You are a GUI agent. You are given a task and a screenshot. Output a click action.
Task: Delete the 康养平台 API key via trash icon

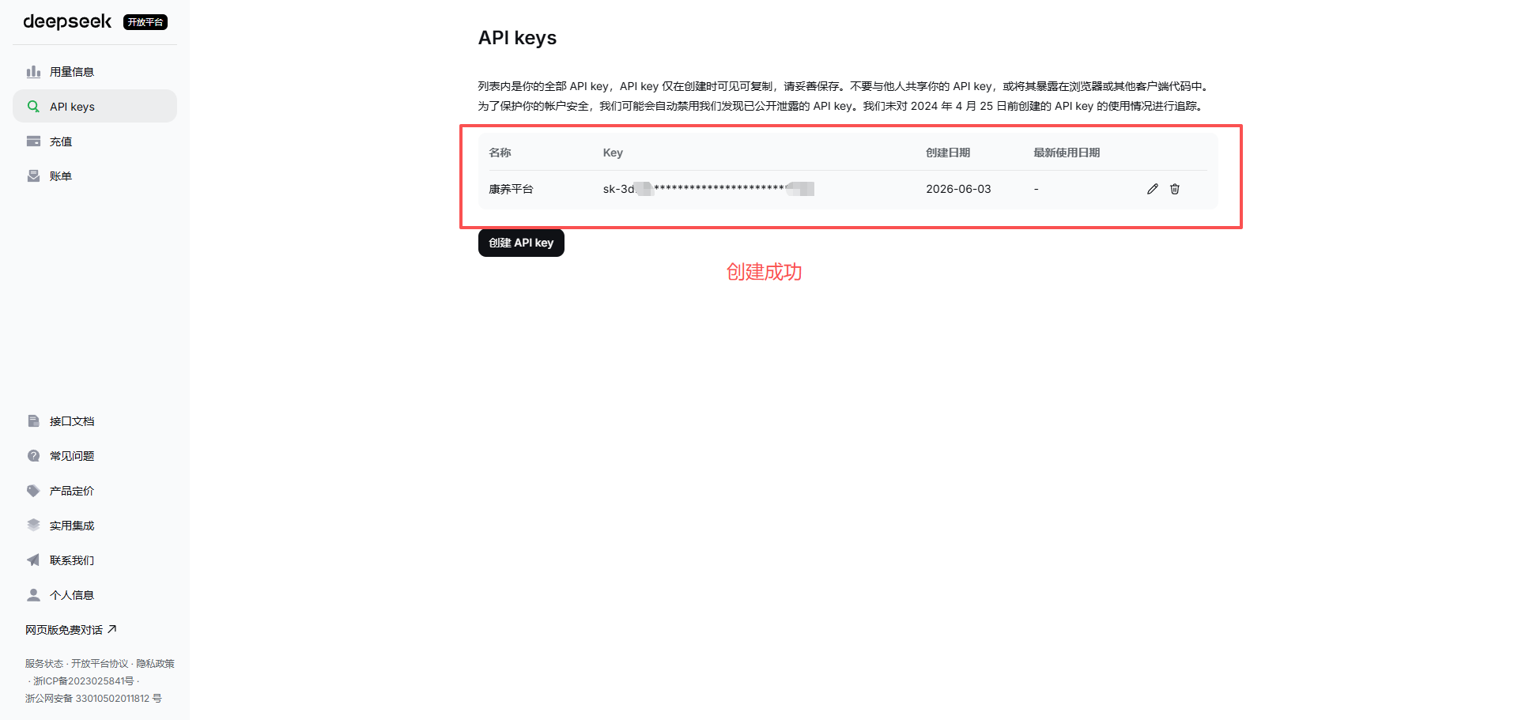point(1175,189)
